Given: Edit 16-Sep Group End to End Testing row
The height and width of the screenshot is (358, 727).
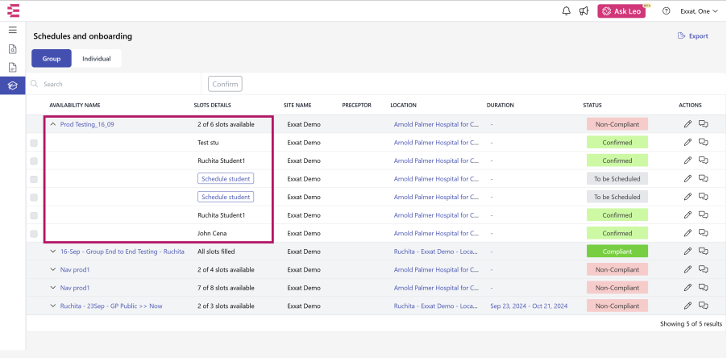Looking at the screenshot, I should (x=688, y=251).
